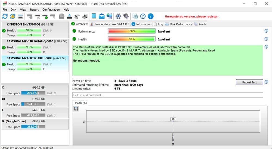Screen dimensions: 272x149
Task: Switch to the Alerts tab
Action: coord(200,24)
